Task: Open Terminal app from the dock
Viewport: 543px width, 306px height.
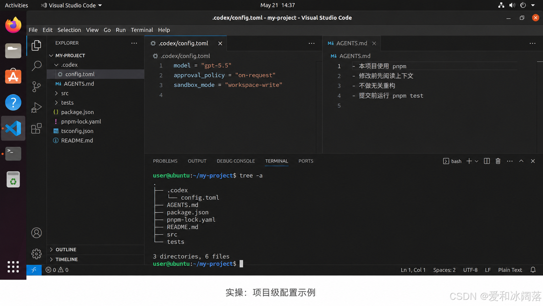Action: [13, 154]
